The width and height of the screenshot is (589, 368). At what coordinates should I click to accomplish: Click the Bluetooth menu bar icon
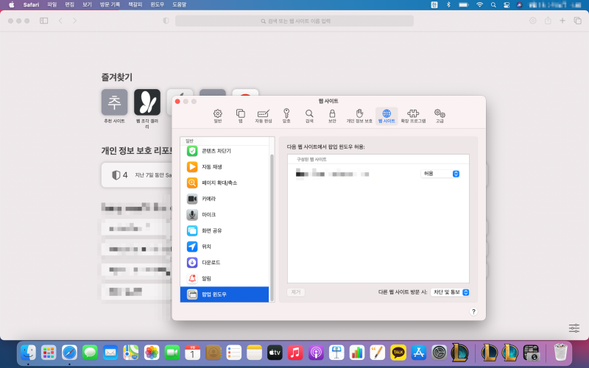click(x=448, y=5)
